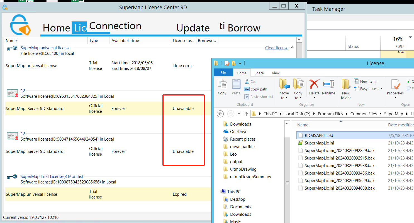The height and width of the screenshot is (223, 414).
Task: Open the Home tab in License Center
Action: [x=56, y=28]
